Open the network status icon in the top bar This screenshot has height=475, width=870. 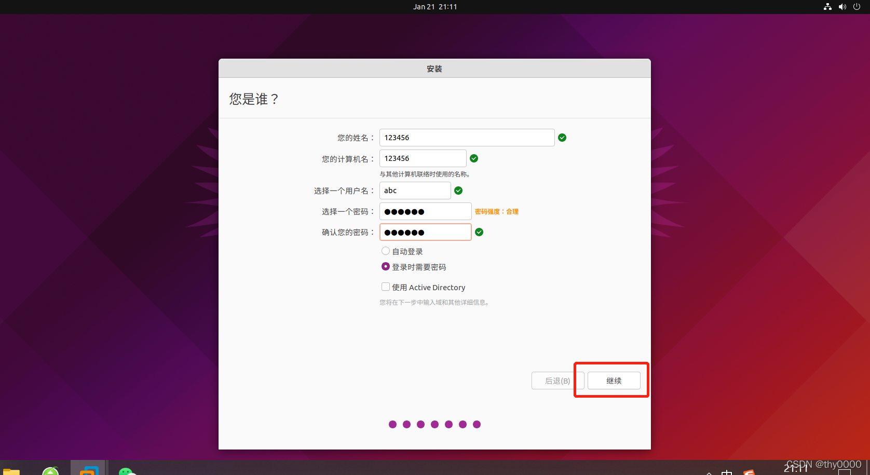coord(827,7)
